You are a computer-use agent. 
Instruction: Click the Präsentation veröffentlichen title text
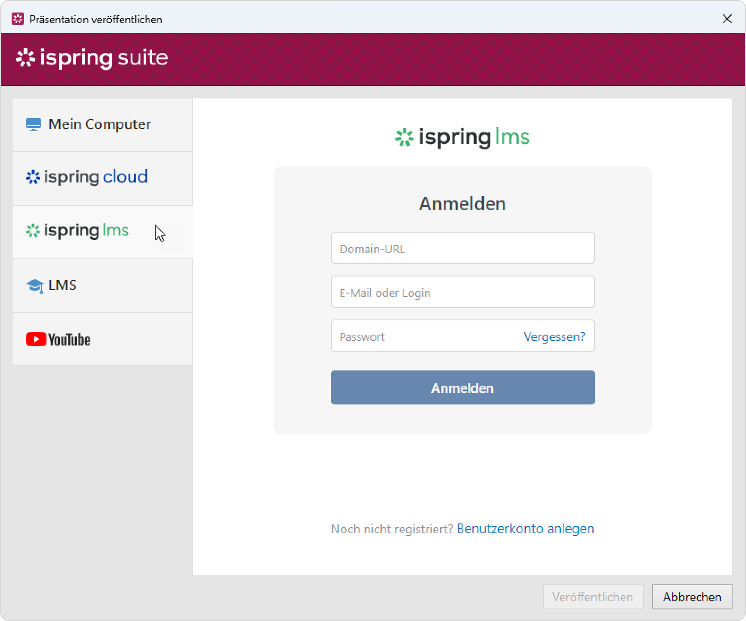(x=96, y=19)
